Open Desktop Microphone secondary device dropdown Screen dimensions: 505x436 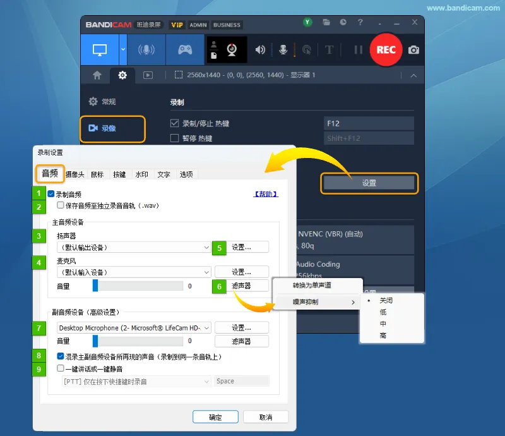coord(134,328)
